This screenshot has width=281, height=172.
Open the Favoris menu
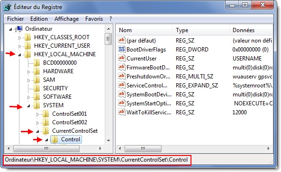point(94,19)
